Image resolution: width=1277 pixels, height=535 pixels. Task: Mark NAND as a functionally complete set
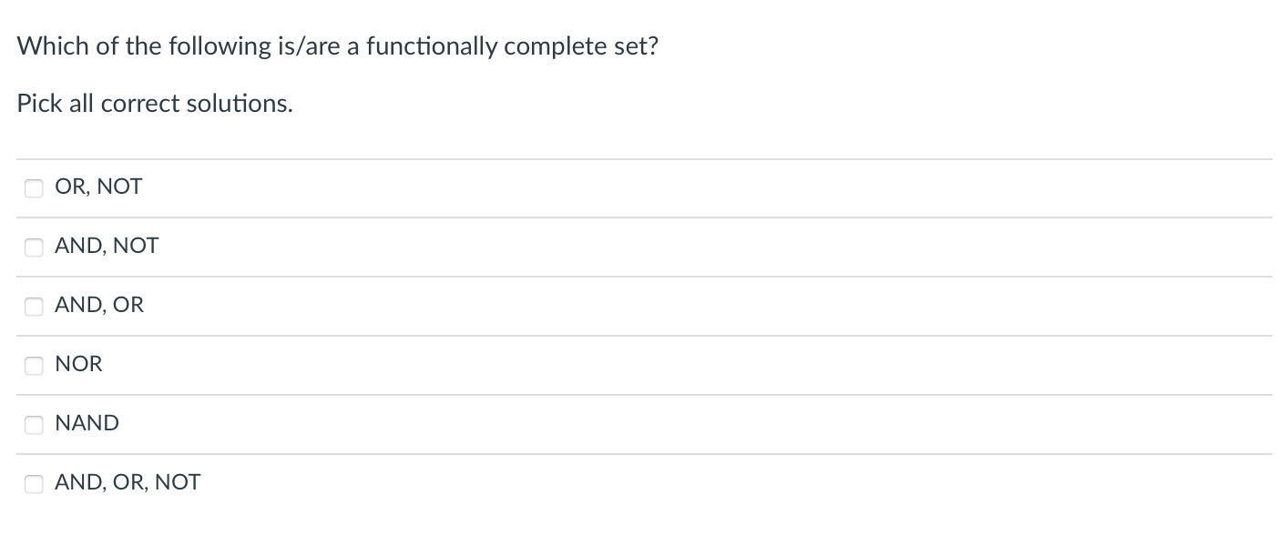34,425
